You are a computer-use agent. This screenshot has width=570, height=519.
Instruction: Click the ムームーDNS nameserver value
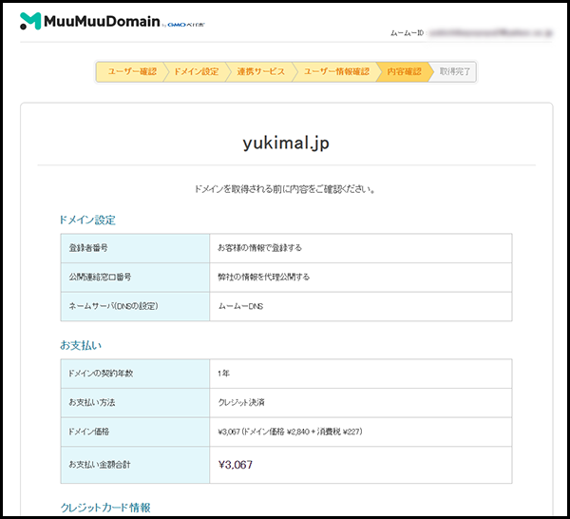tap(243, 305)
